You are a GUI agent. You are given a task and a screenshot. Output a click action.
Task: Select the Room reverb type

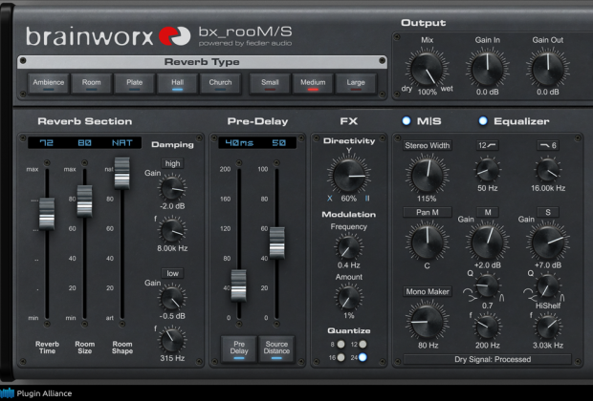pos(91,83)
